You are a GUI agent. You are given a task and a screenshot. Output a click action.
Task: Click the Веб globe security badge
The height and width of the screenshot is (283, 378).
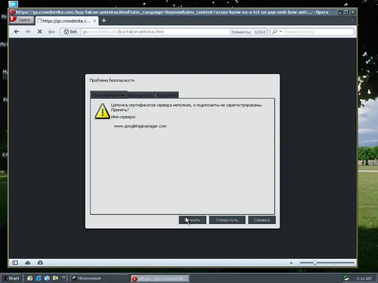71,32
